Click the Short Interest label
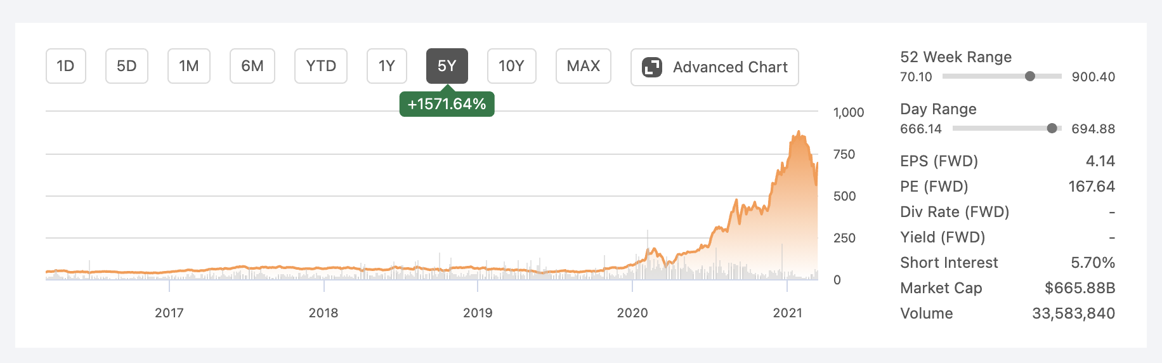 pos(949,263)
